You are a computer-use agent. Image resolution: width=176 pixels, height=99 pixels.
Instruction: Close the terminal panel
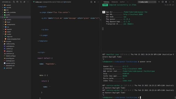coord(173,2)
